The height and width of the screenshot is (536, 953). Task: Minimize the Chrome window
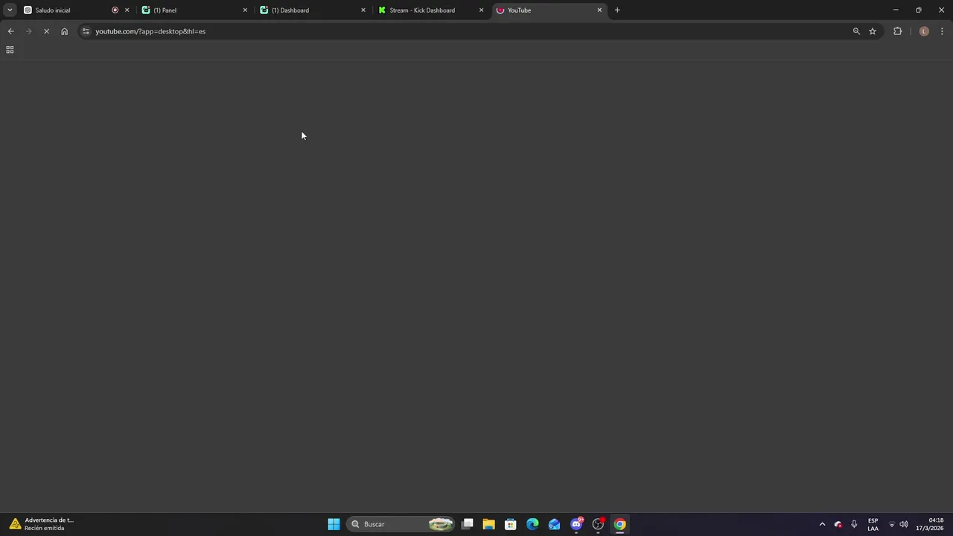click(x=896, y=10)
